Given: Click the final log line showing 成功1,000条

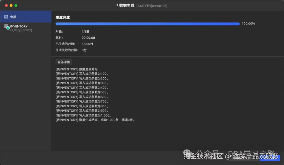Looking at the screenshot, I should click(95, 120).
